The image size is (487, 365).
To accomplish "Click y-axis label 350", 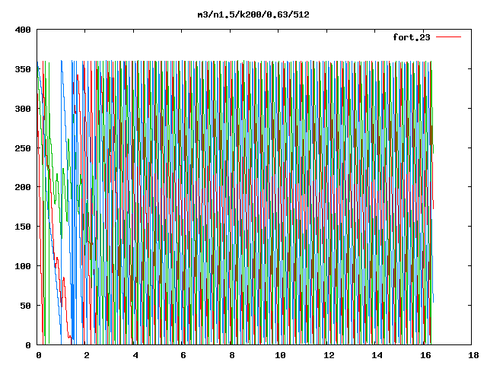I will coord(23,69).
